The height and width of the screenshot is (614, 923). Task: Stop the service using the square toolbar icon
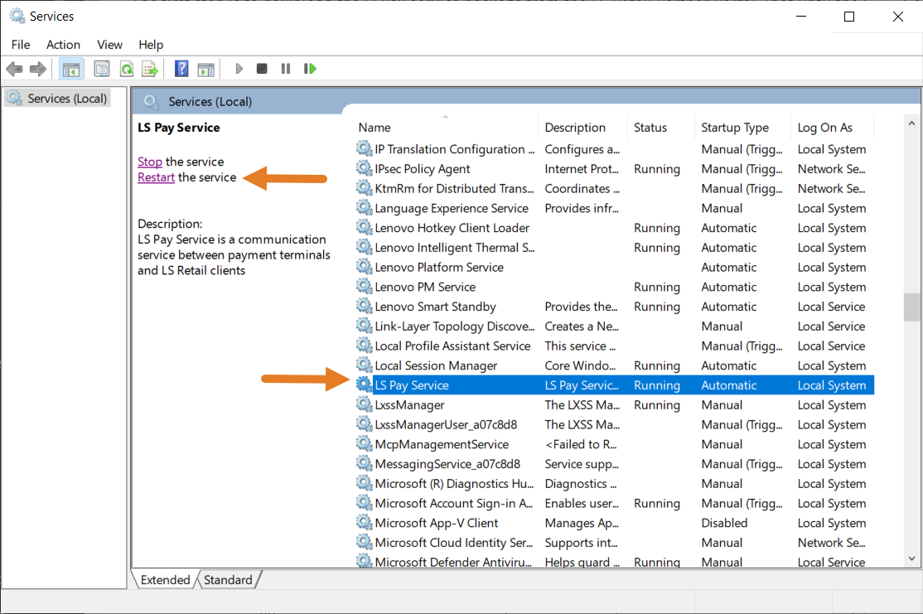pos(262,68)
